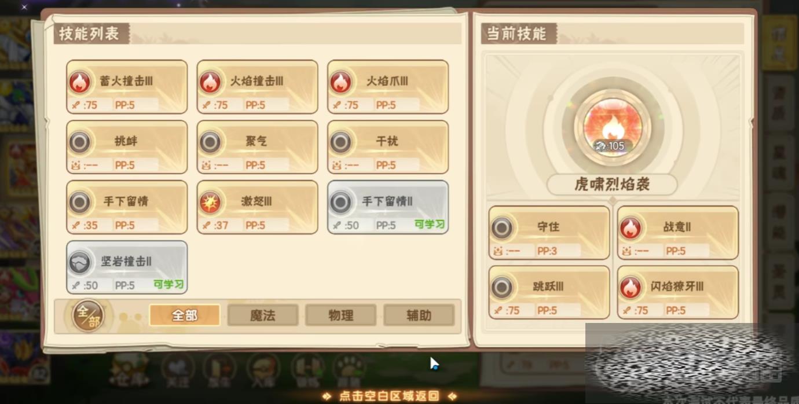Pick the 聚气 skill card
The image size is (799, 404).
[258, 147]
